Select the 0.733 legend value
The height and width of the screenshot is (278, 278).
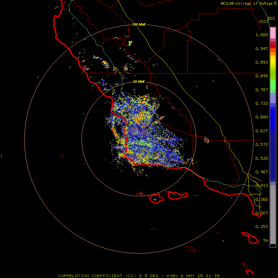point(262,103)
